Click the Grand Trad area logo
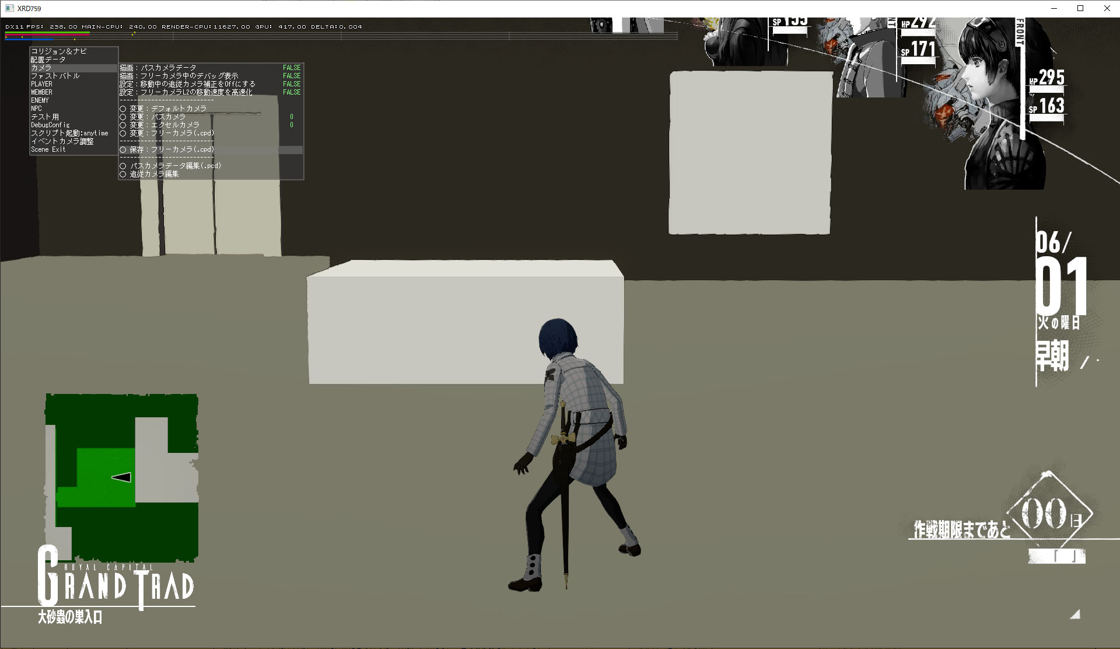The height and width of the screenshot is (649, 1120). pyautogui.click(x=116, y=578)
